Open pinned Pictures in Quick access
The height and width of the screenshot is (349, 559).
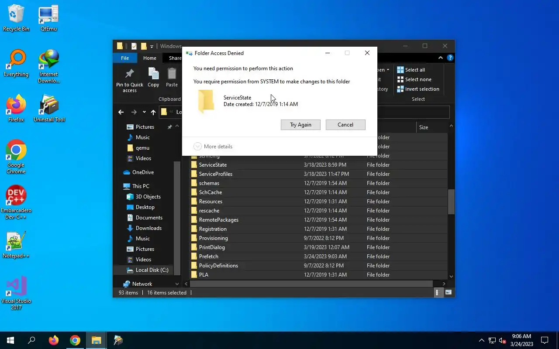(x=145, y=127)
